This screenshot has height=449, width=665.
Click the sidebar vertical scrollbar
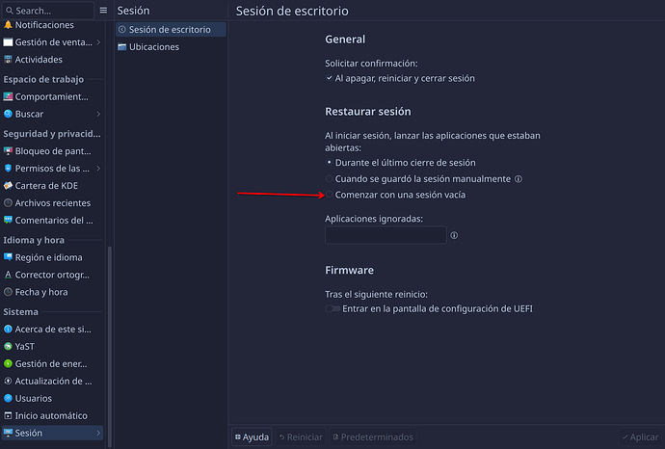pyautogui.click(x=109, y=337)
